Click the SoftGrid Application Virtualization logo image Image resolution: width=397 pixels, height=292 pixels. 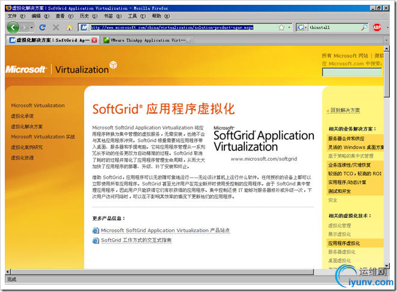click(x=264, y=139)
